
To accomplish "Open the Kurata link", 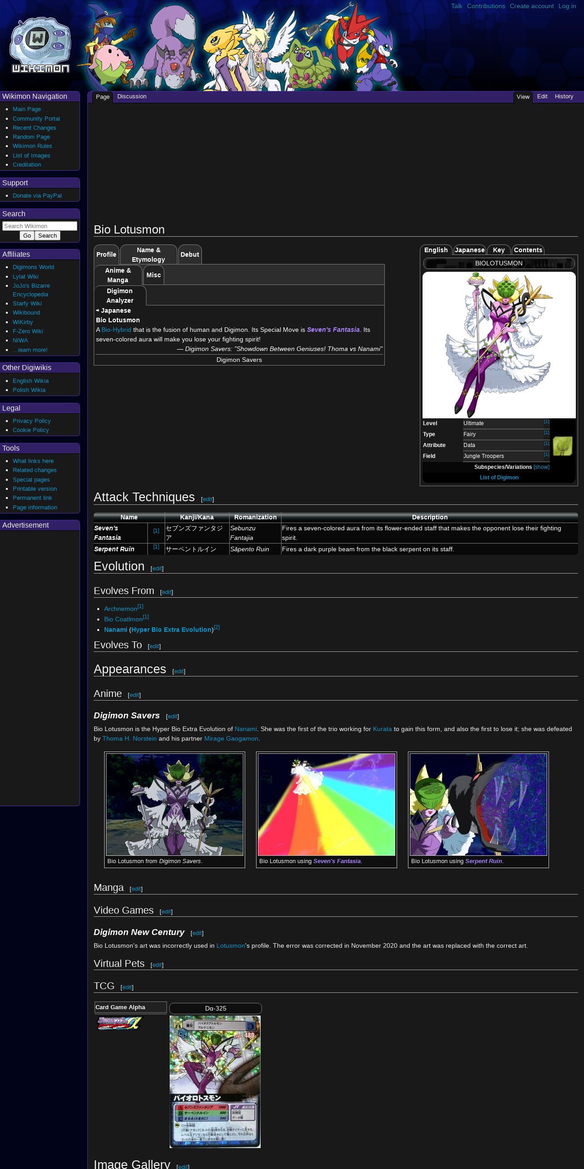I will tap(383, 729).
